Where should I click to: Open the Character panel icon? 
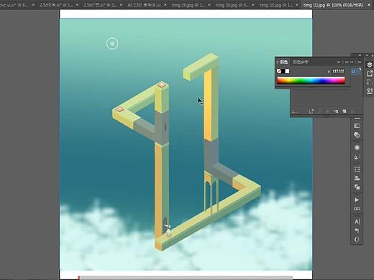tap(357, 222)
